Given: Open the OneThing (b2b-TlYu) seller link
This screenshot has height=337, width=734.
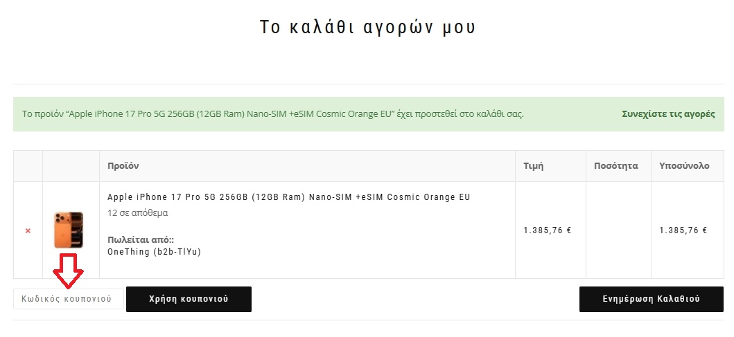Looking at the screenshot, I should tap(154, 252).
